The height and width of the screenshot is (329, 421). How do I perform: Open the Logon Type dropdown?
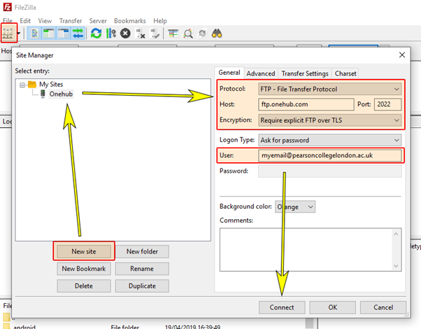click(329, 140)
